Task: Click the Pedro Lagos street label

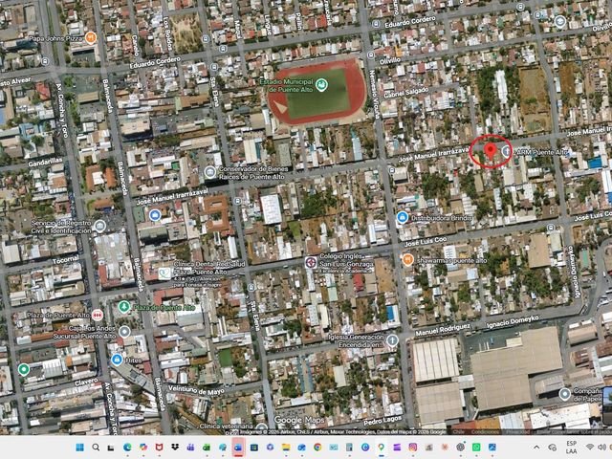Action: [x=382, y=421]
